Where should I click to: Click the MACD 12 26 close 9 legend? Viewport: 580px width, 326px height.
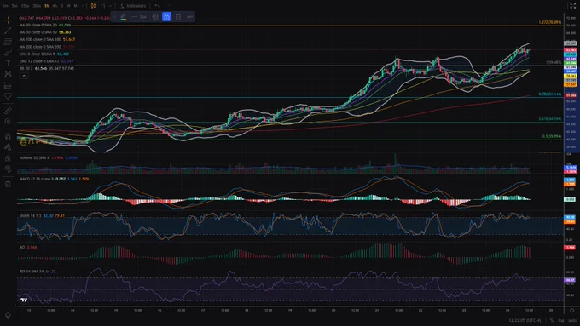(x=54, y=179)
